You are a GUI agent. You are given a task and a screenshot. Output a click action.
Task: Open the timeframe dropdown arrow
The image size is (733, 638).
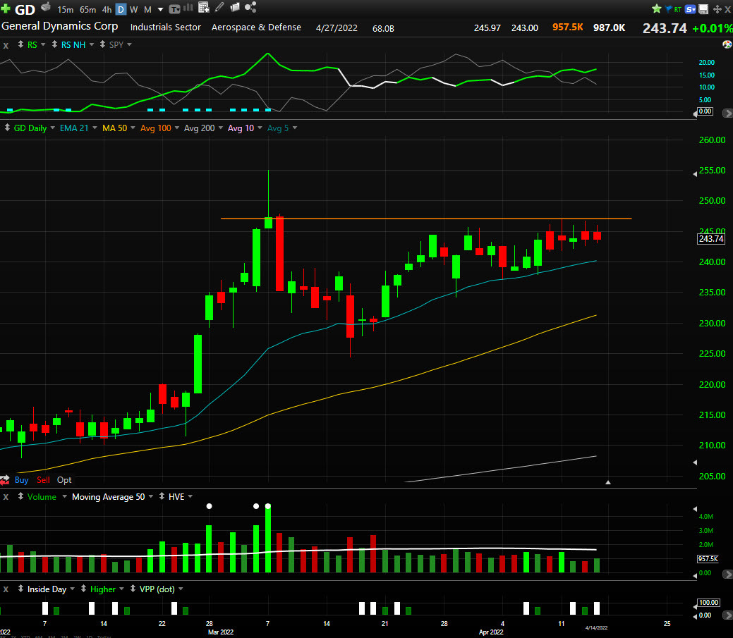(160, 9)
